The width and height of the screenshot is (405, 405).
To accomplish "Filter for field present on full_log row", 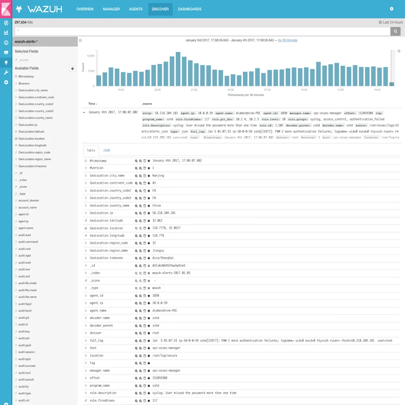I will [149, 341].
